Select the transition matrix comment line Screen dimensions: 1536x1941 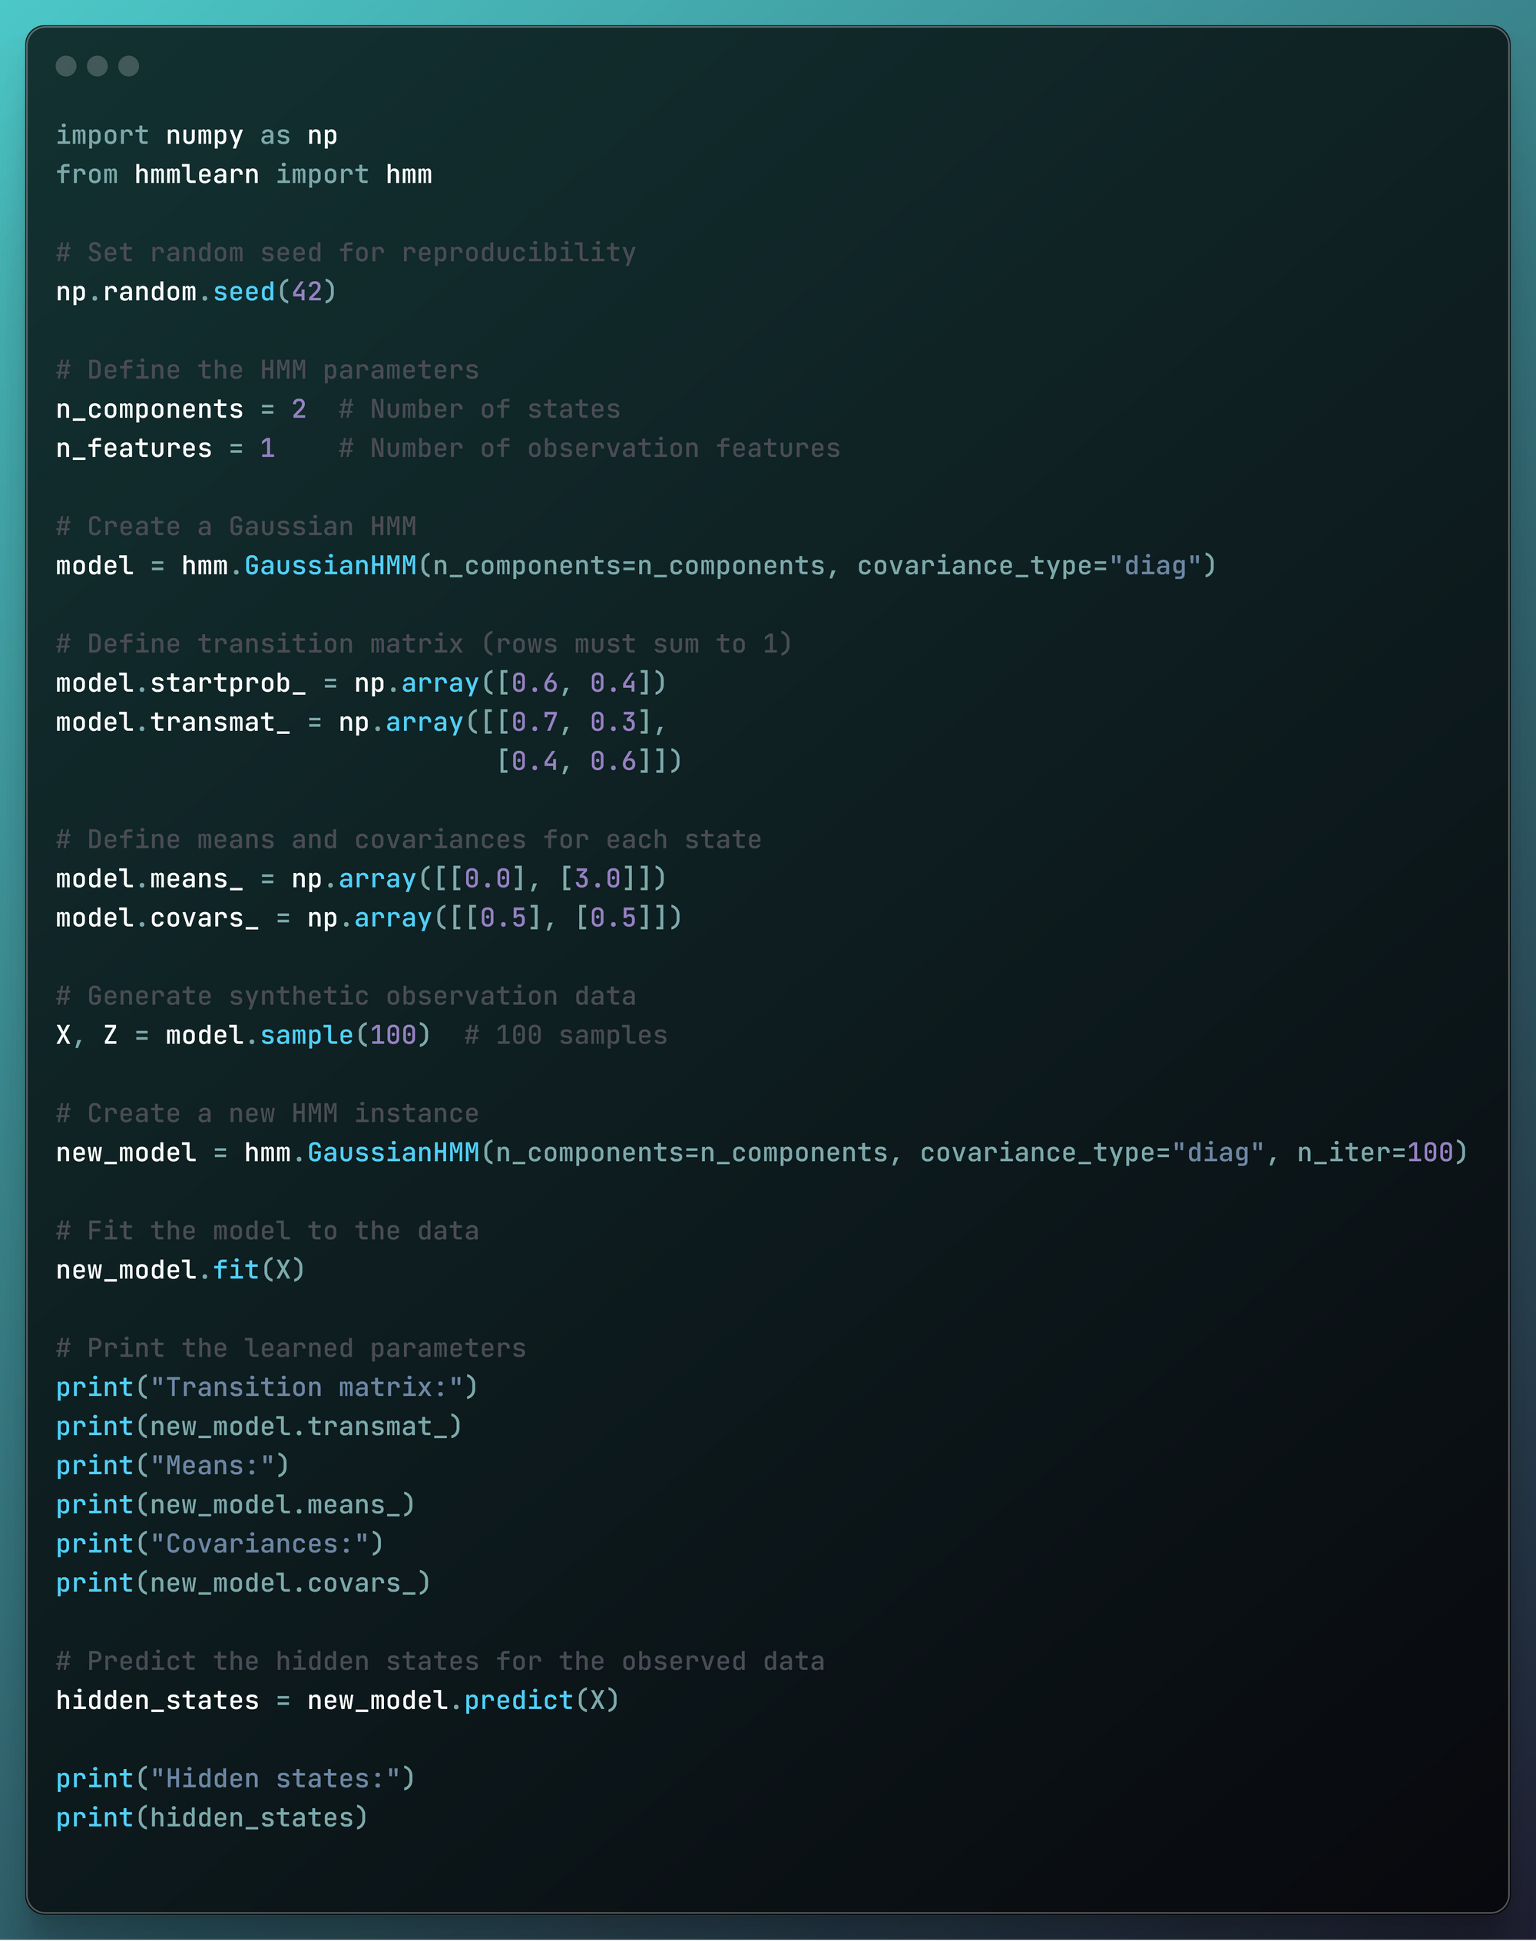point(422,643)
